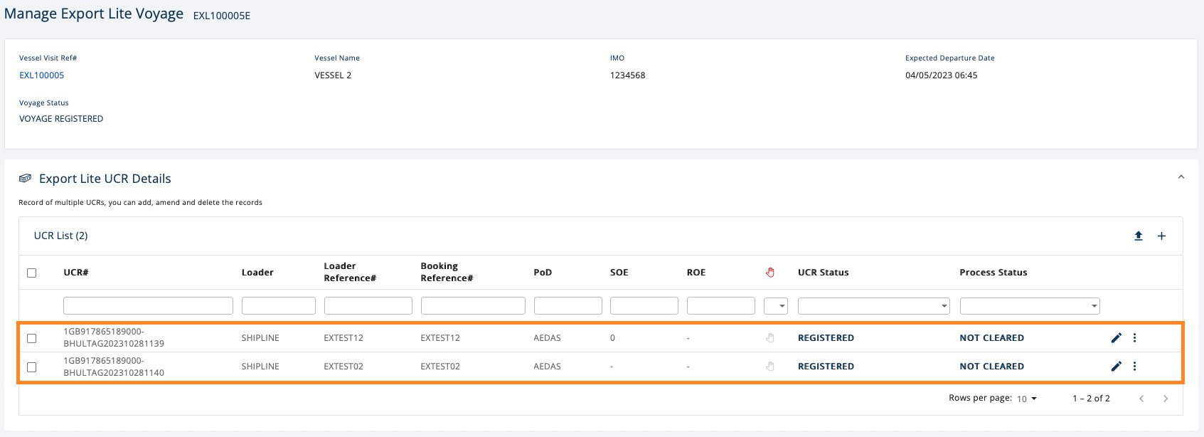Check the box for UCR ending 281139
Viewport: 1204px width, 437px height.
pos(31,339)
